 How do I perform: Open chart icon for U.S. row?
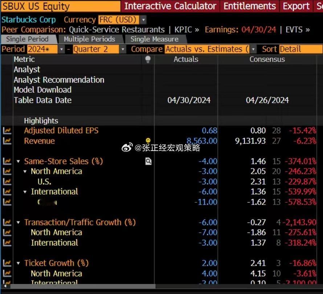[7, 182]
